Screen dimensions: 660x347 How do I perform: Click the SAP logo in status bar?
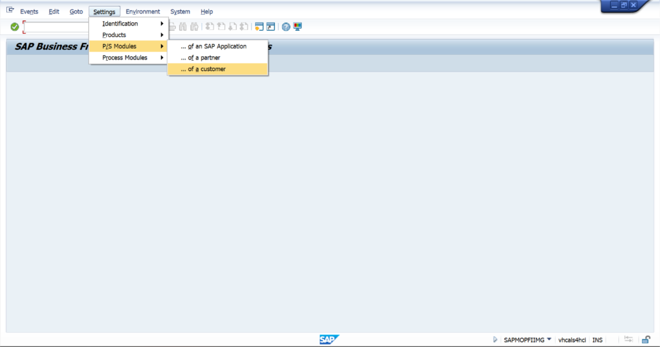click(329, 339)
